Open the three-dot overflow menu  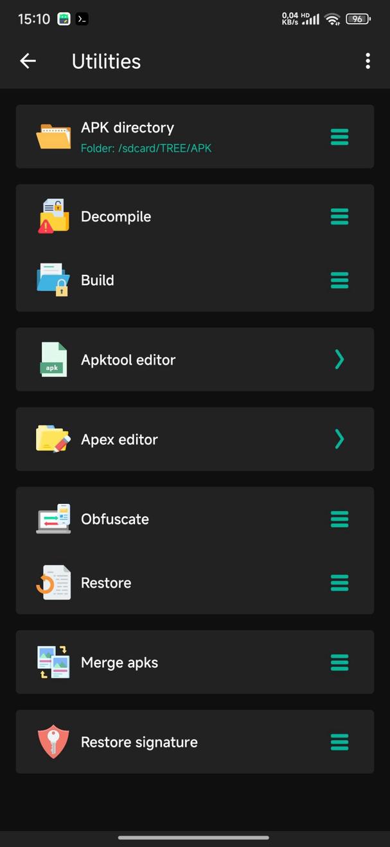coord(368,61)
